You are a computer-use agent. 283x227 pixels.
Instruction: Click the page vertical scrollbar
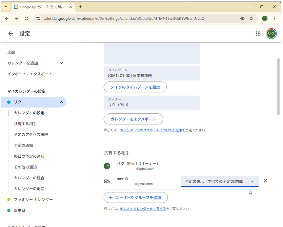coord(279,86)
